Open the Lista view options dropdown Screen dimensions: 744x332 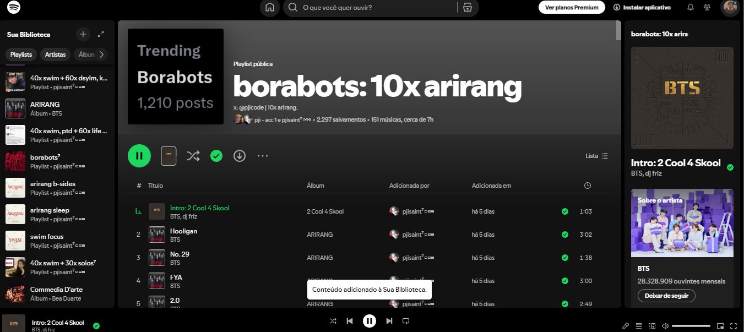pyautogui.click(x=597, y=156)
